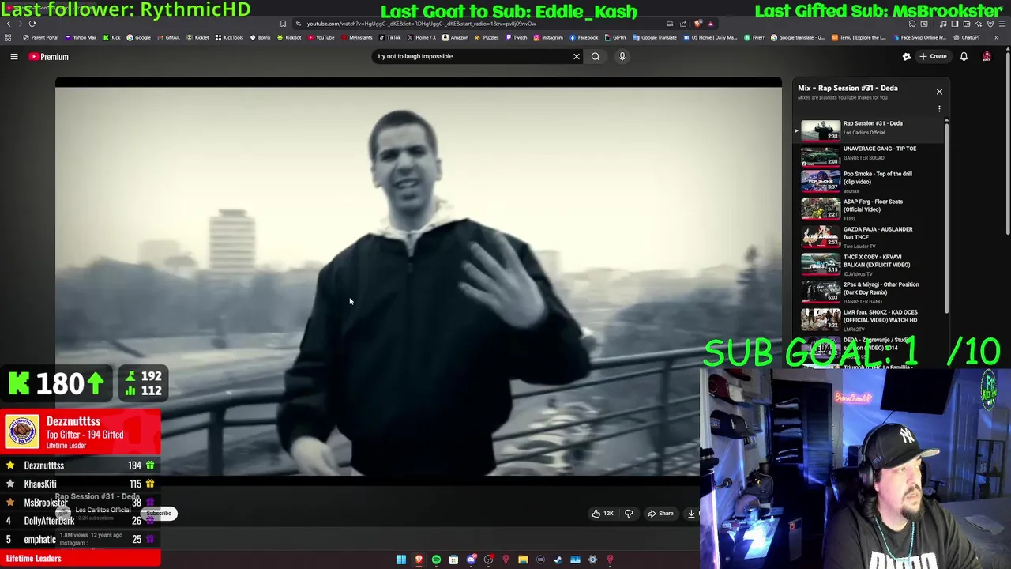Play 'UNAVERAGE GANG - TIP TOE' from the mix
The height and width of the screenshot is (569, 1011).
870,155
